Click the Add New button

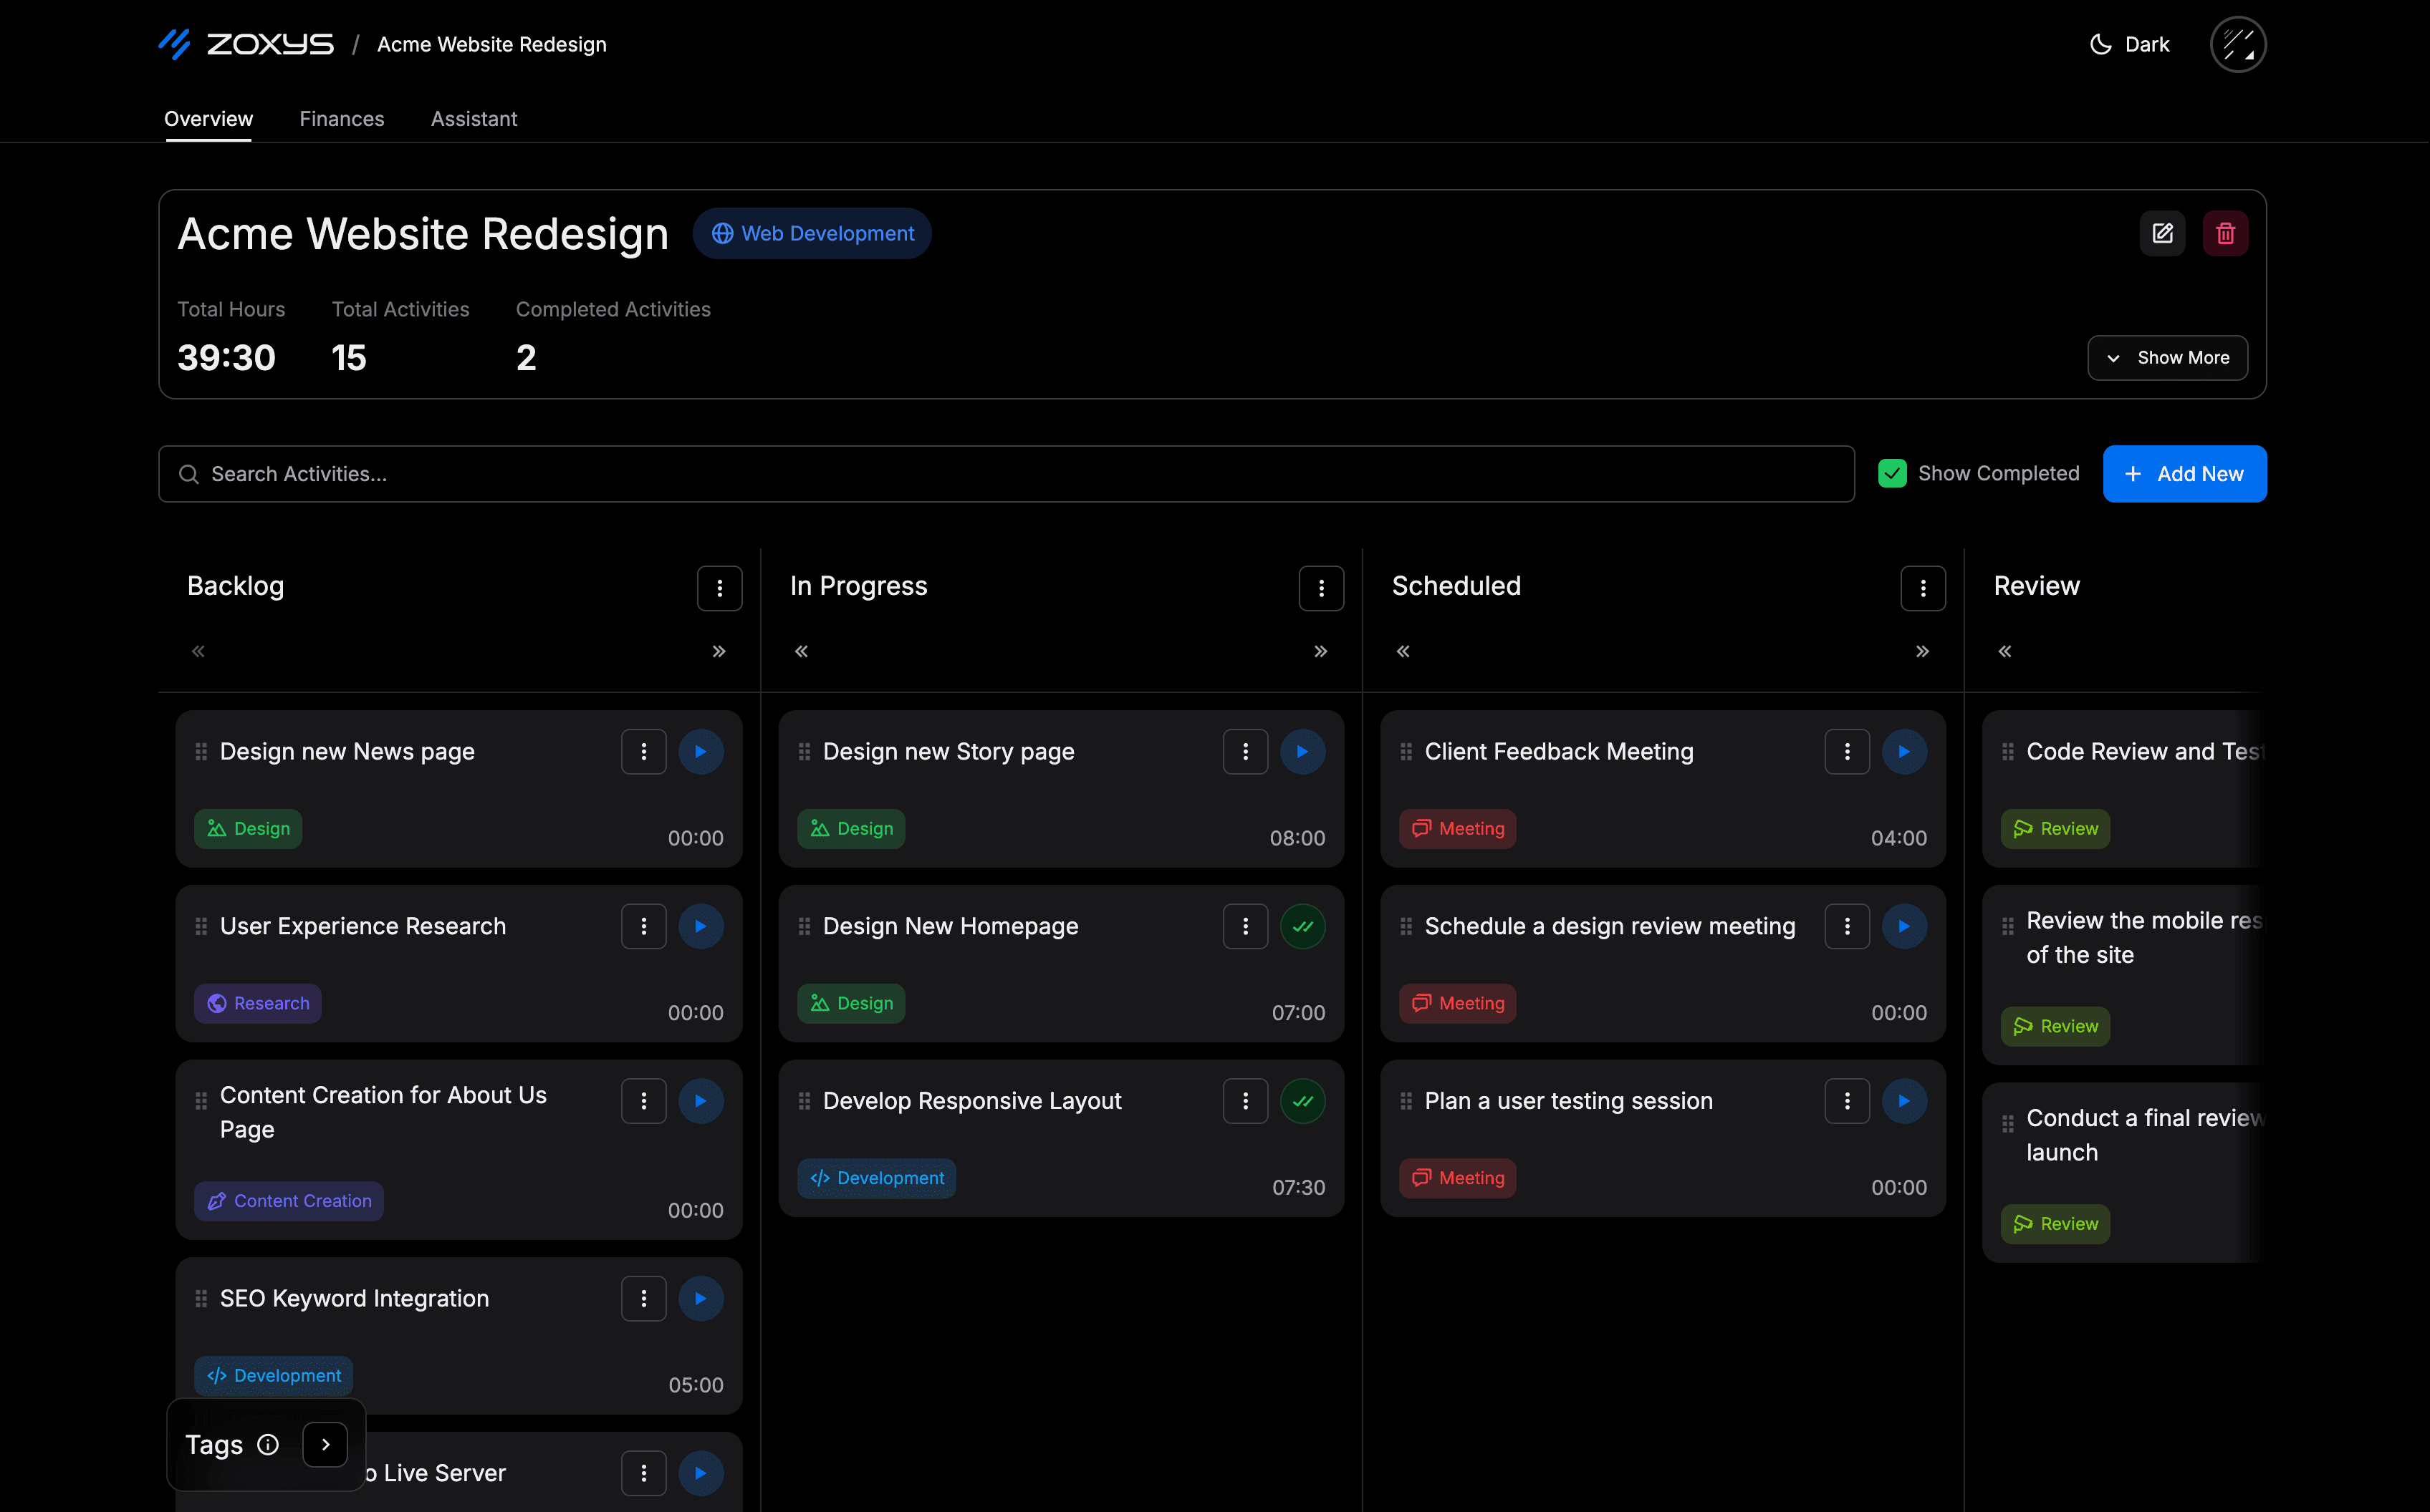(2184, 473)
